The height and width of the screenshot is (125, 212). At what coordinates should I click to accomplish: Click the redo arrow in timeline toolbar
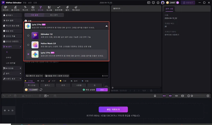click(x=10, y=96)
